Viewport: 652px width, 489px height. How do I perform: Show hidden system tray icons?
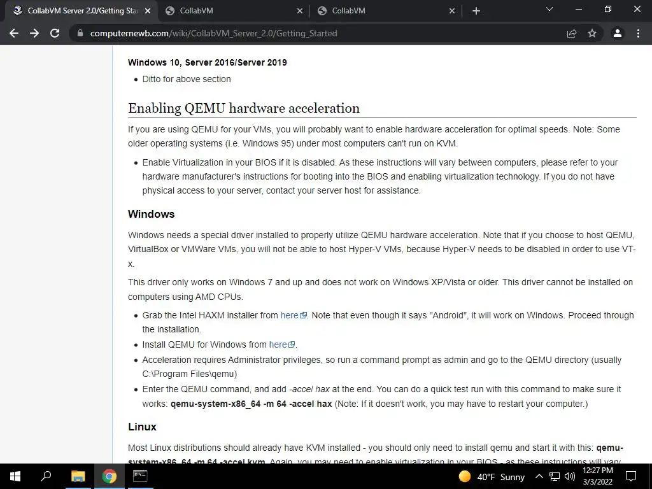539,476
